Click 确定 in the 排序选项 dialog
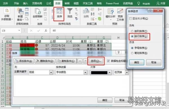Screen dimensions: 169x109 pyautogui.click(x=137, y=62)
